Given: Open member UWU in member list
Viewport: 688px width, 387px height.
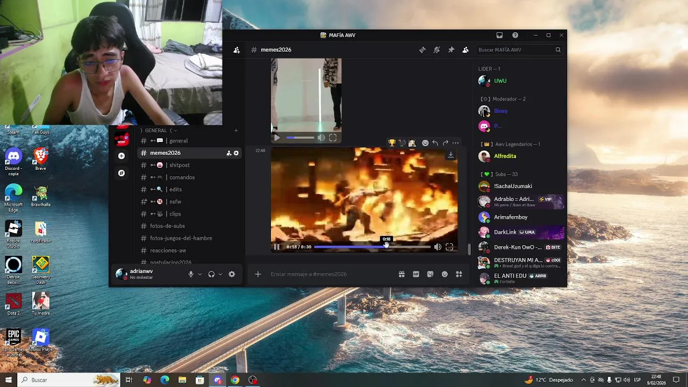Looking at the screenshot, I should [520, 81].
